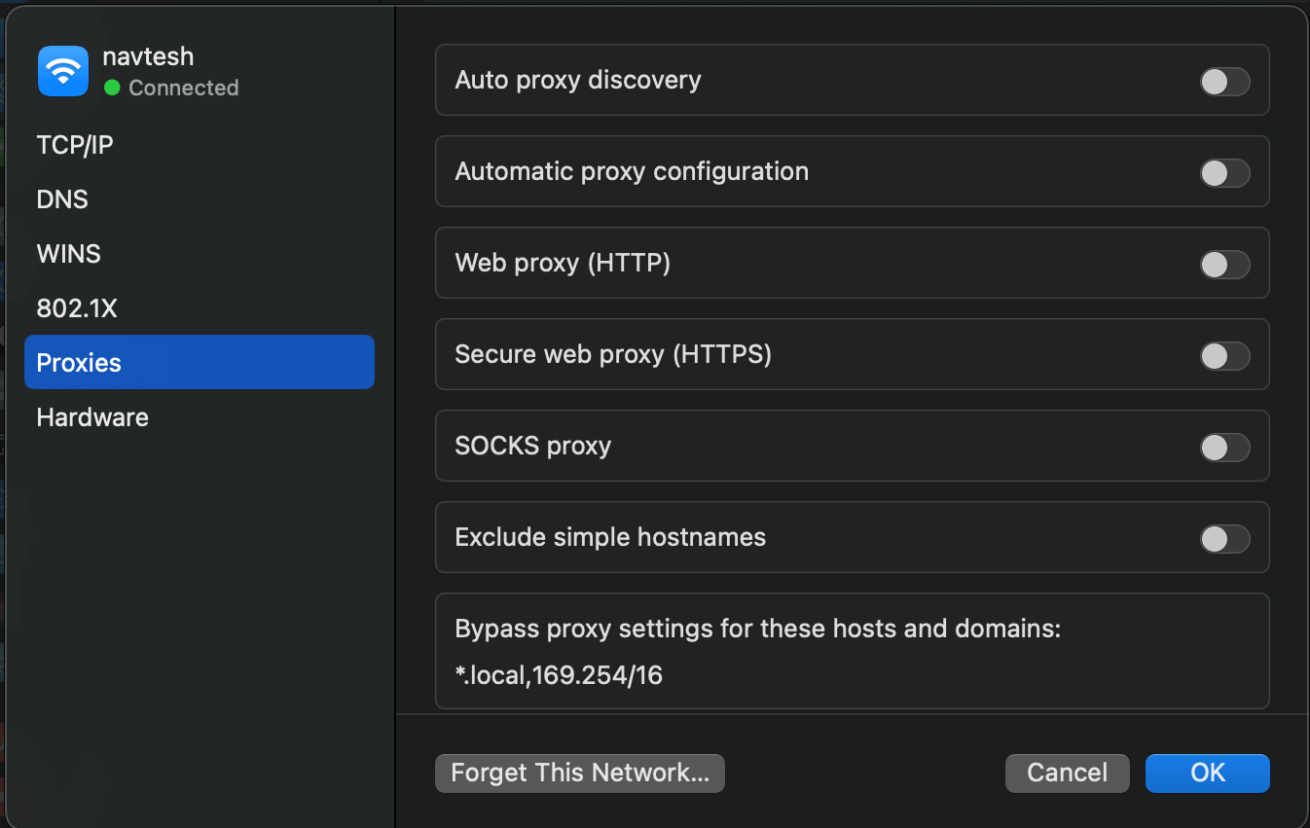Turn on Automatic proxy configuration
Image resolution: width=1310 pixels, height=828 pixels.
coord(1224,172)
